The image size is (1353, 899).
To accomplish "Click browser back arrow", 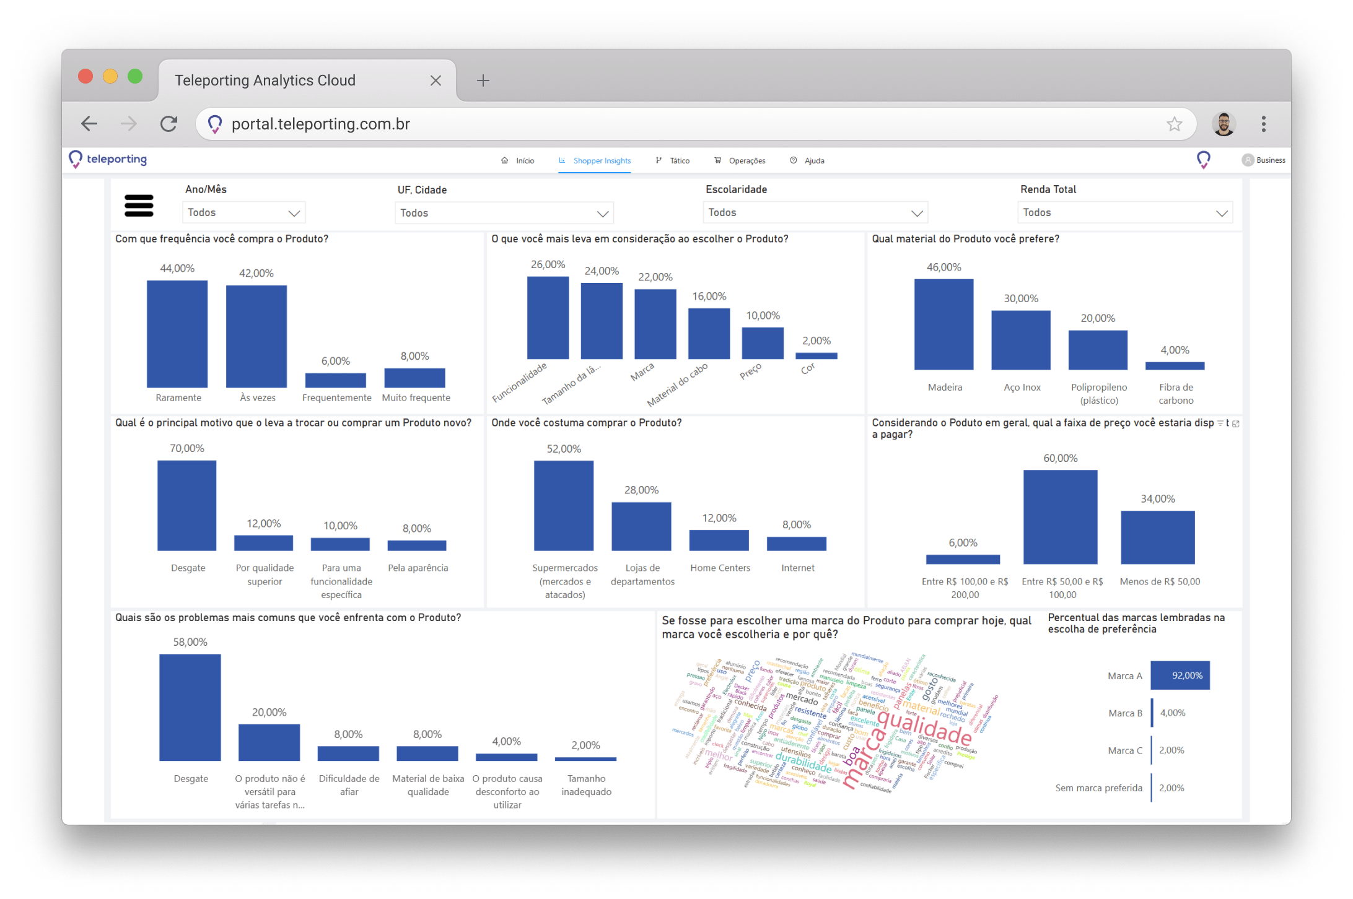I will point(89,124).
